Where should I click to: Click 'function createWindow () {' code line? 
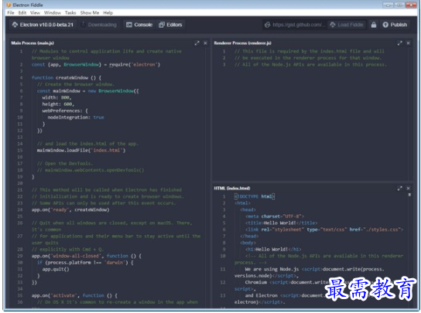67,78
